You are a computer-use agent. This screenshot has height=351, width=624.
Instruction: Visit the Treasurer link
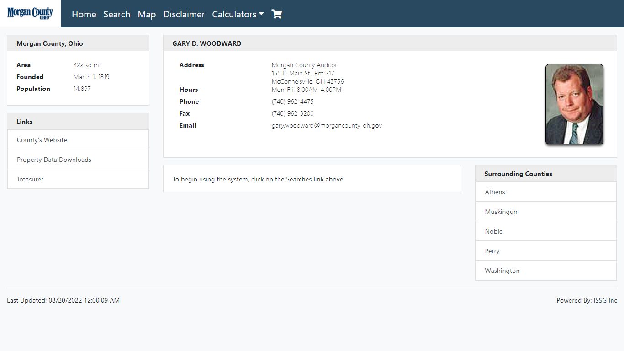78,179
